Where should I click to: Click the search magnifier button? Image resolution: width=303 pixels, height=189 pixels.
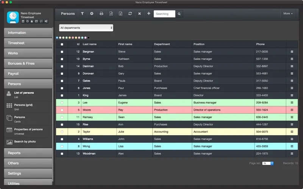click(179, 14)
